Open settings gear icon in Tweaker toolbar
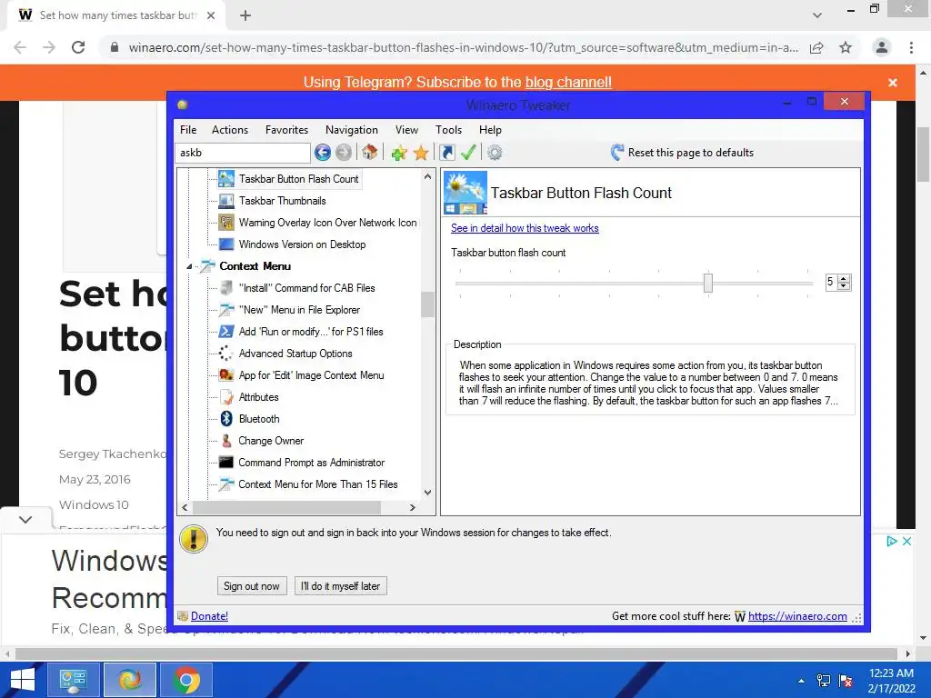 pyautogui.click(x=495, y=153)
